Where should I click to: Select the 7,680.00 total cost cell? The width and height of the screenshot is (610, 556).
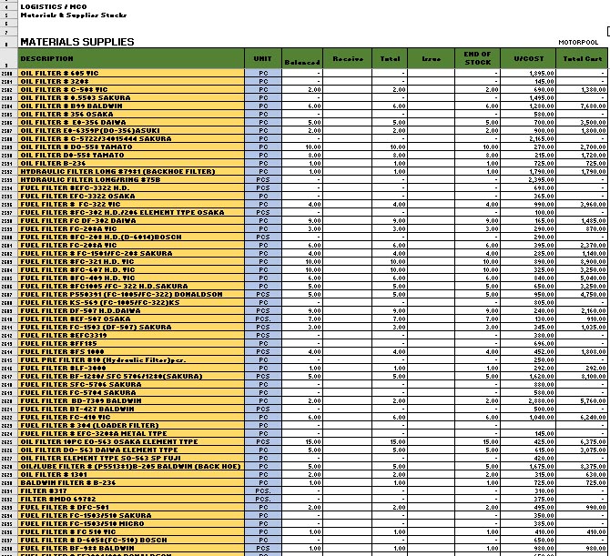582,106
